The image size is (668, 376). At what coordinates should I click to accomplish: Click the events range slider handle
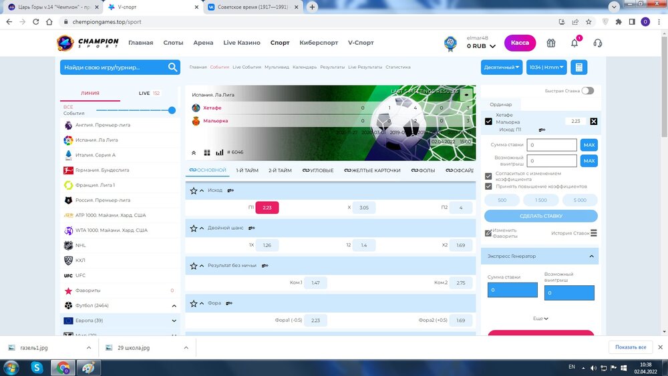tap(172, 110)
